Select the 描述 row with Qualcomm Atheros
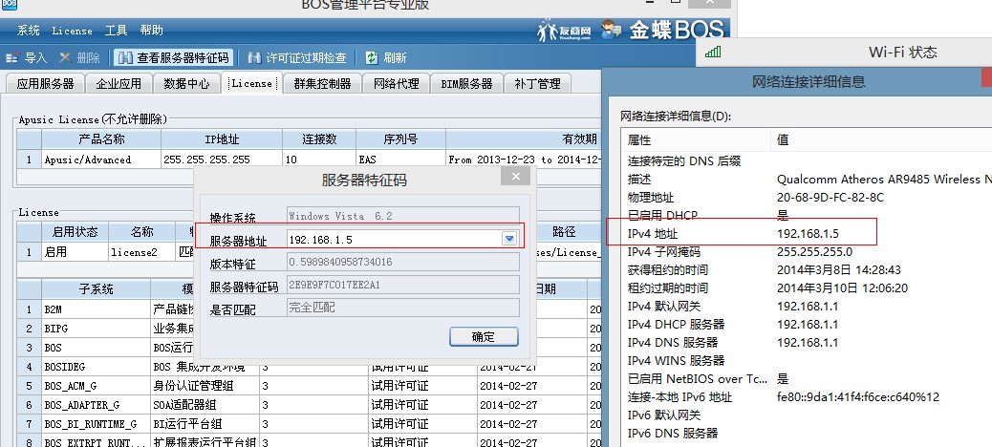The width and height of the screenshot is (992, 447). pos(807,180)
